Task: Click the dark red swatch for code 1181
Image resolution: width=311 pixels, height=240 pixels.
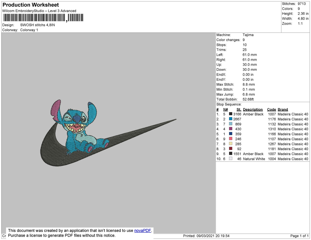Action: (x=230, y=149)
